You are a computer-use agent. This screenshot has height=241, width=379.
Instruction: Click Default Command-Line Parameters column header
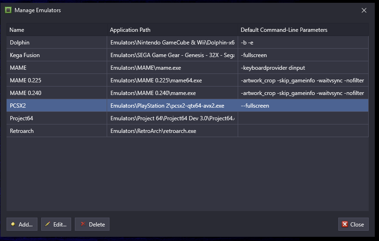point(303,30)
